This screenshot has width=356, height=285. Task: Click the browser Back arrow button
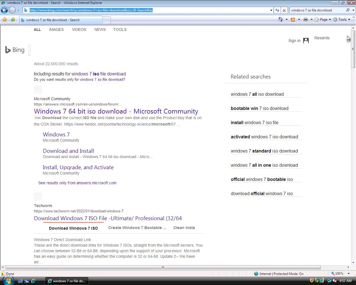pos(4,10)
